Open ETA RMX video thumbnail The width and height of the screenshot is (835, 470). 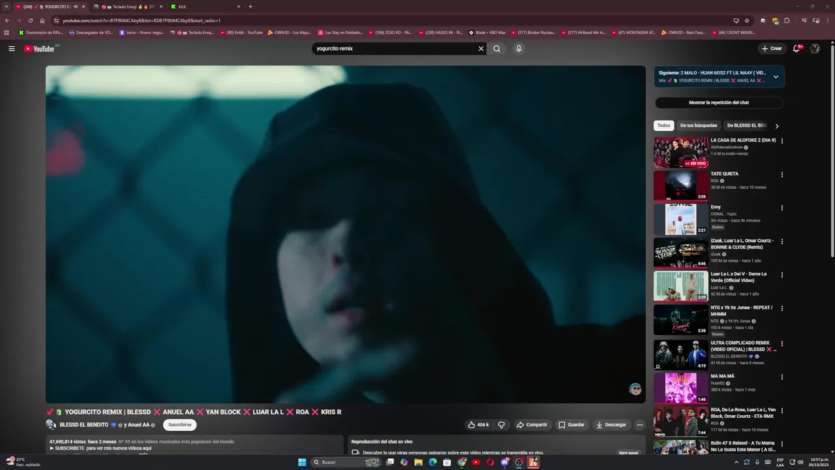pyautogui.click(x=680, y=422)
